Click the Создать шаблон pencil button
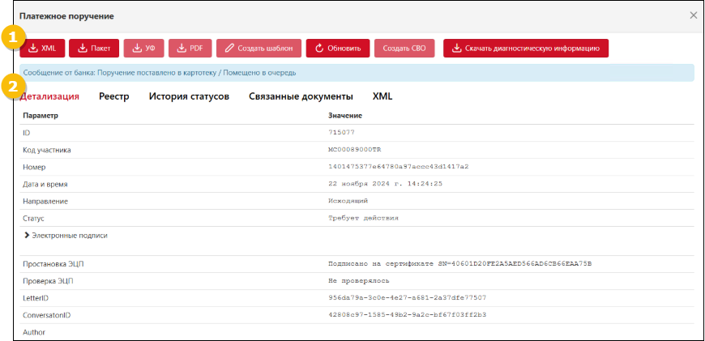This screenshot has height=341, width=705. pyautogui.click(x=259, y=49)
